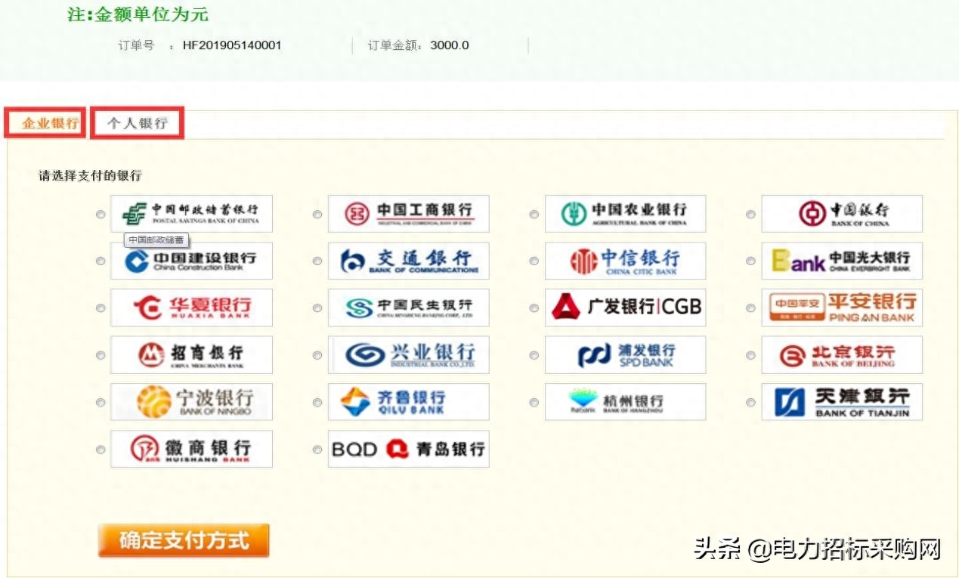Click the China CITIC Bank logo
Image resolution: width=959 pixels, height=578 pixels.
pos(625,261)
